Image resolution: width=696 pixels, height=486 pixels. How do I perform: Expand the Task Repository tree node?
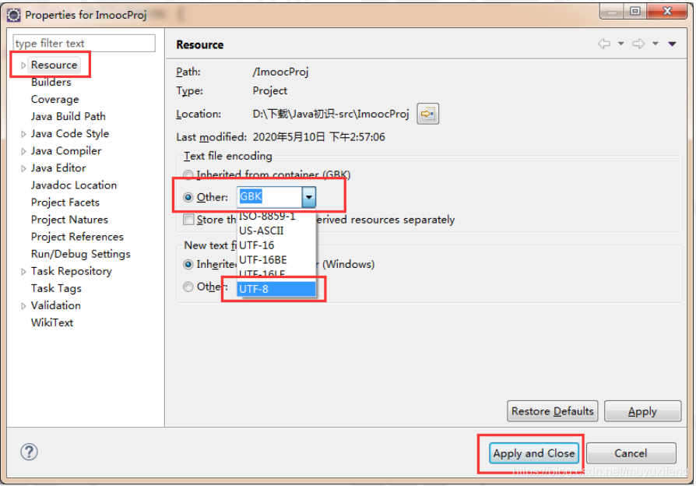[23, 271]
